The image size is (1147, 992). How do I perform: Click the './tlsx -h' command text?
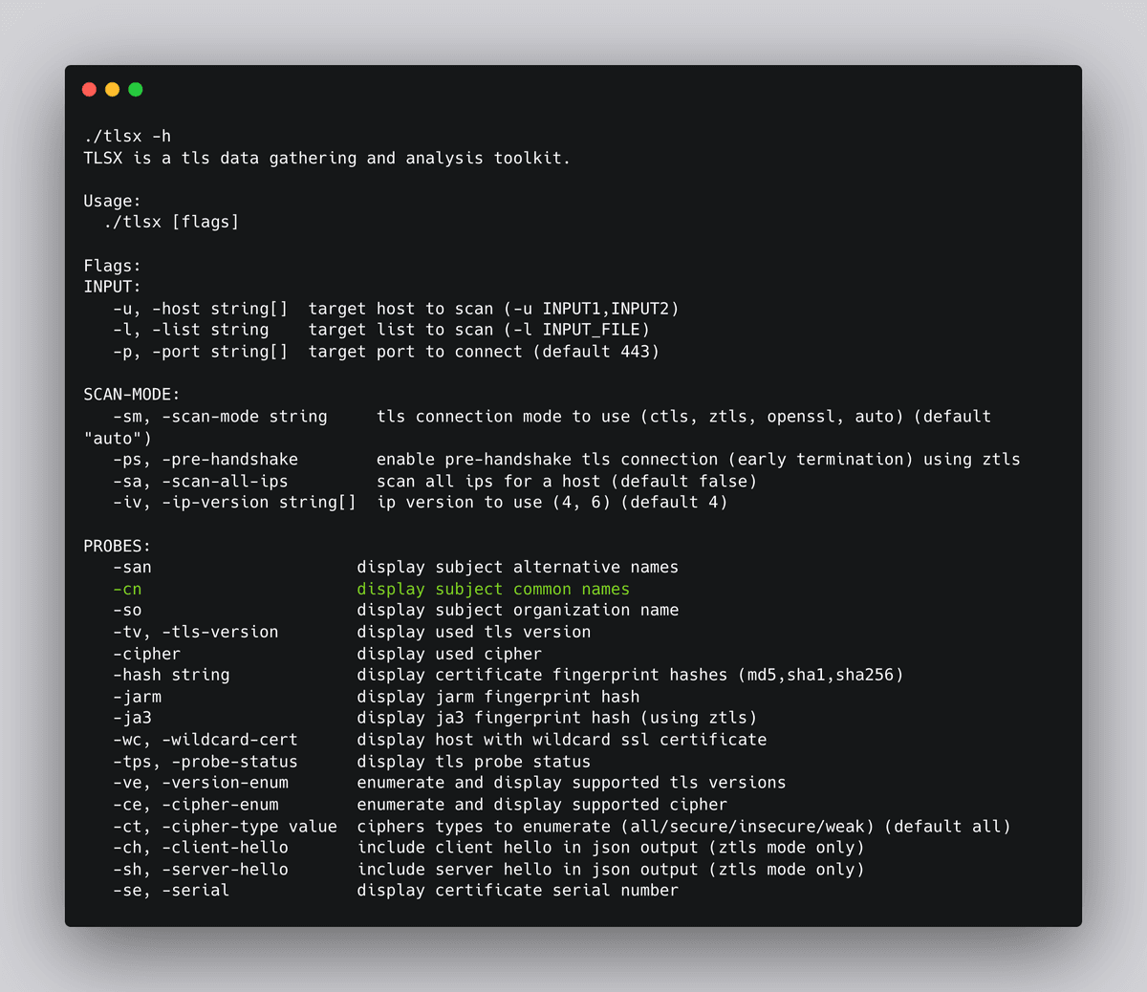click(126, 136)
